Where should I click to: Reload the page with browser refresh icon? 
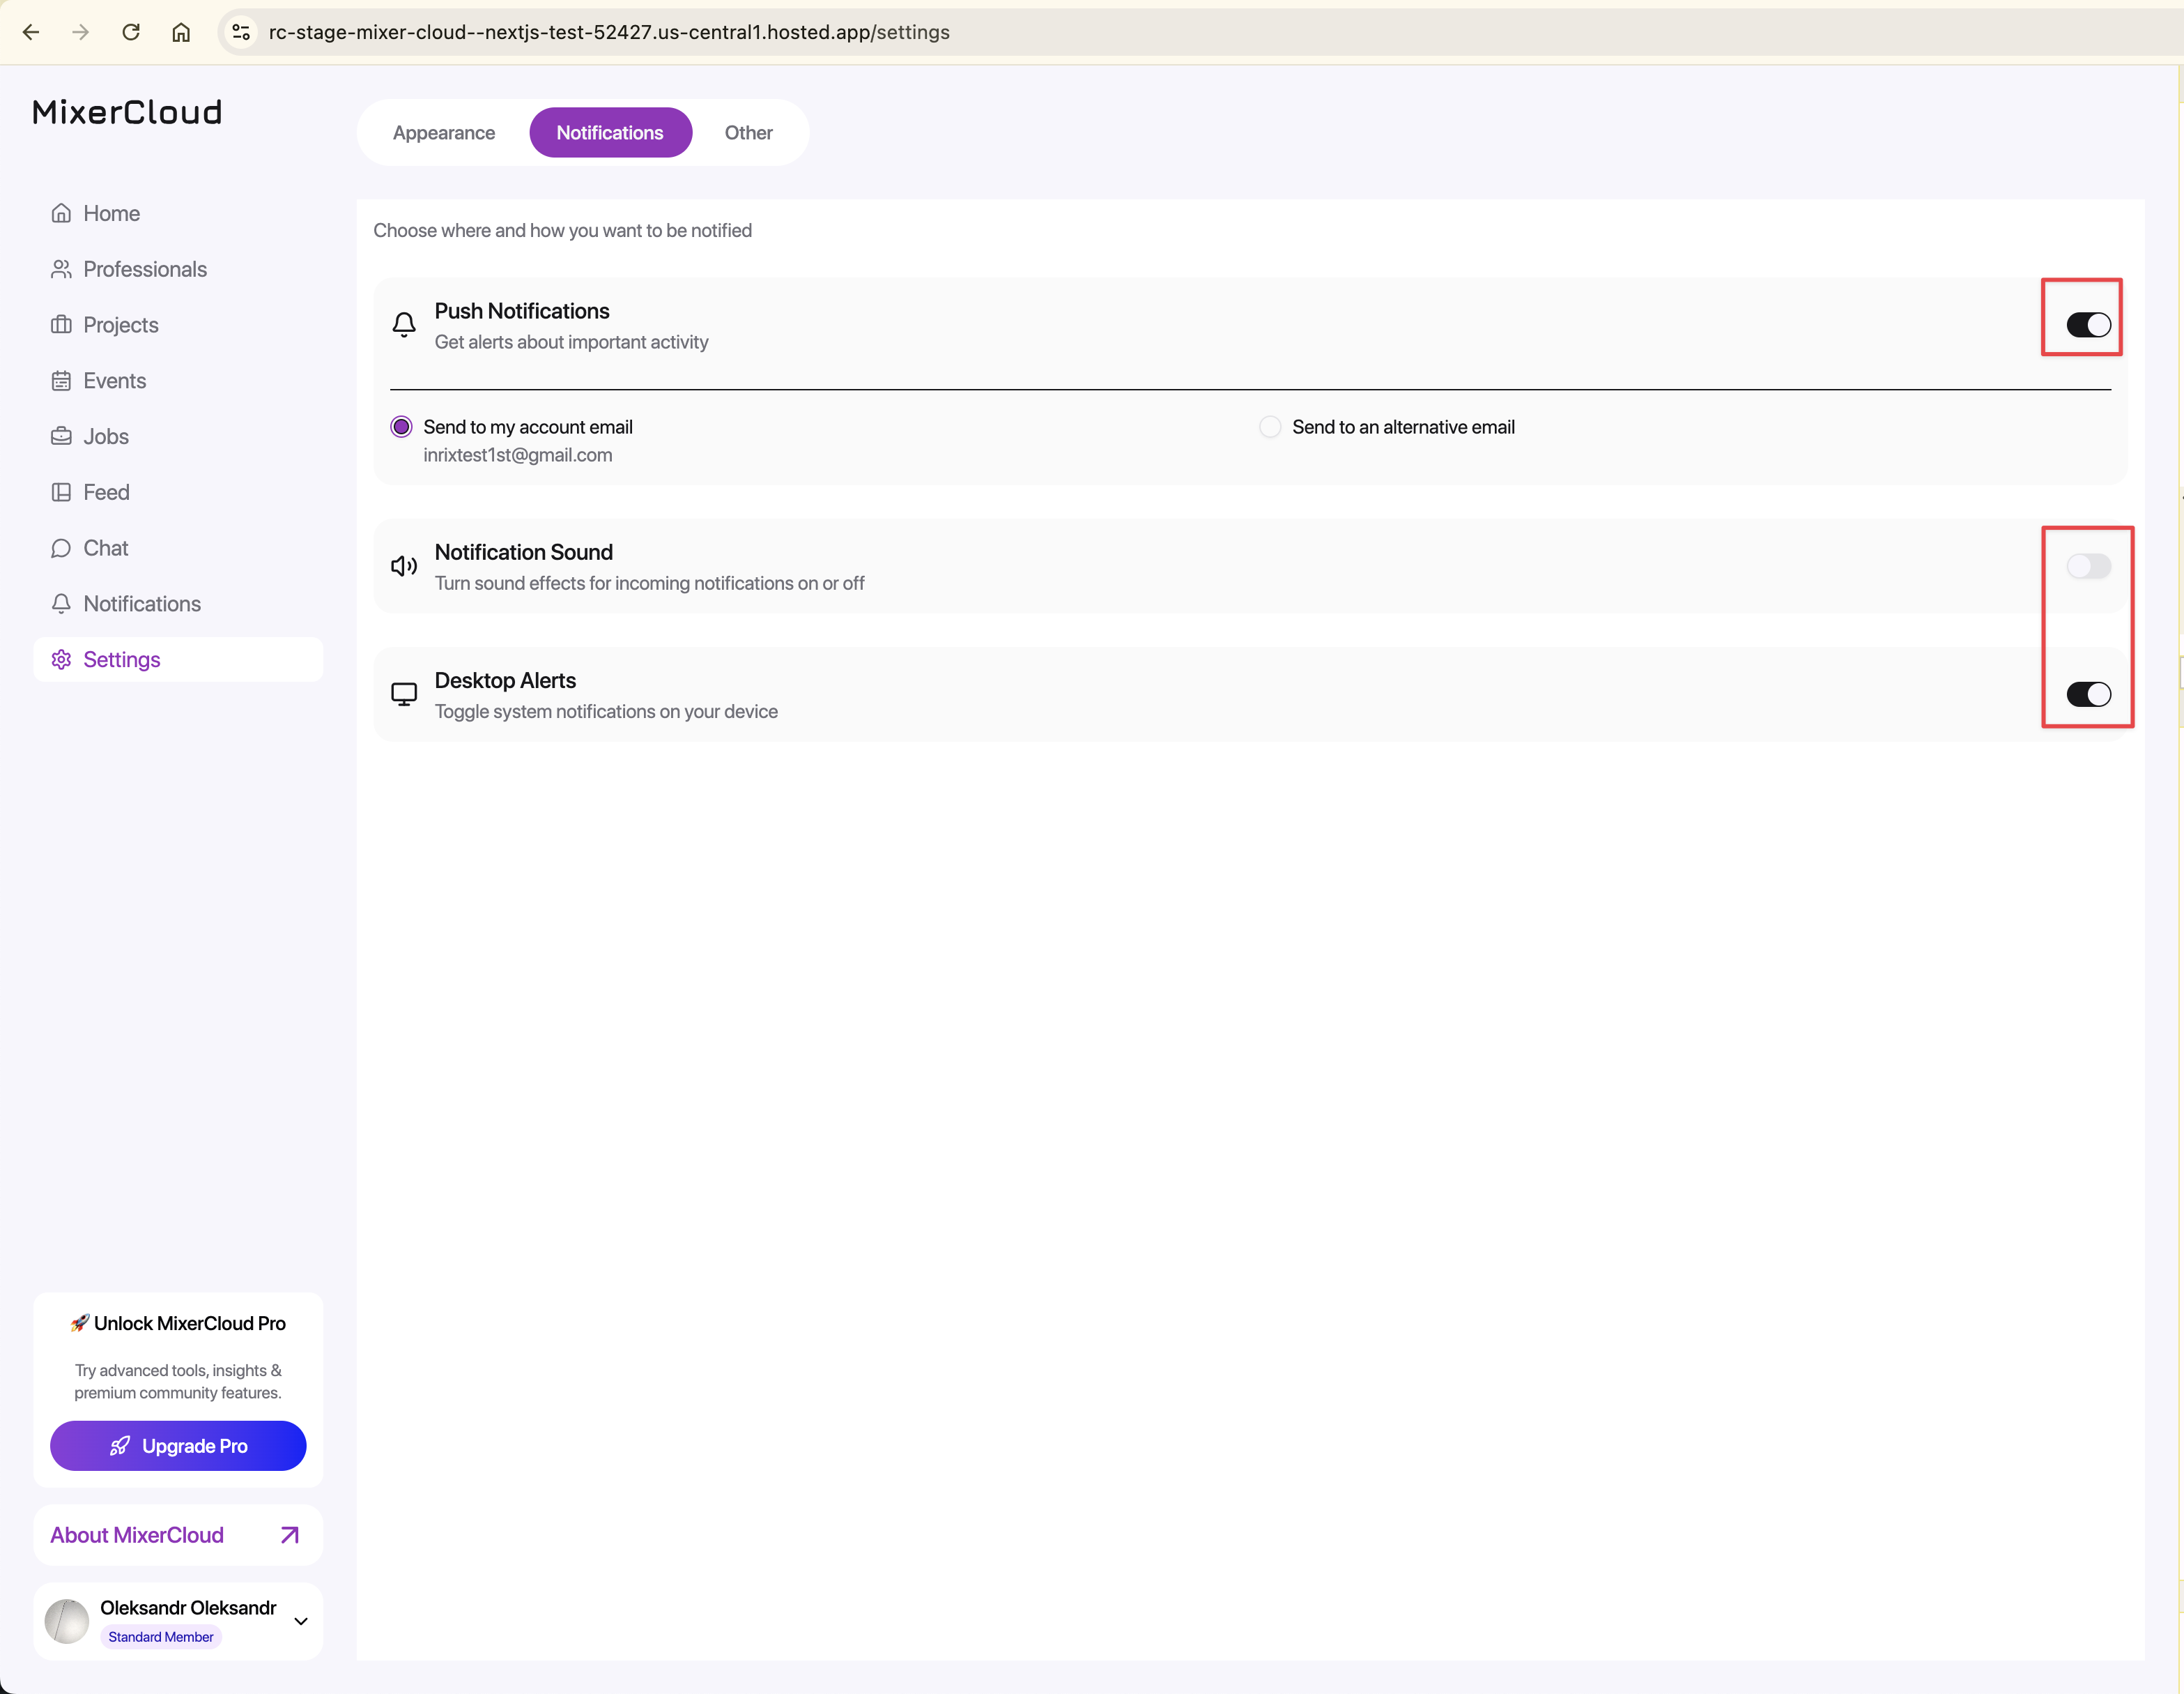coord(131,32)
